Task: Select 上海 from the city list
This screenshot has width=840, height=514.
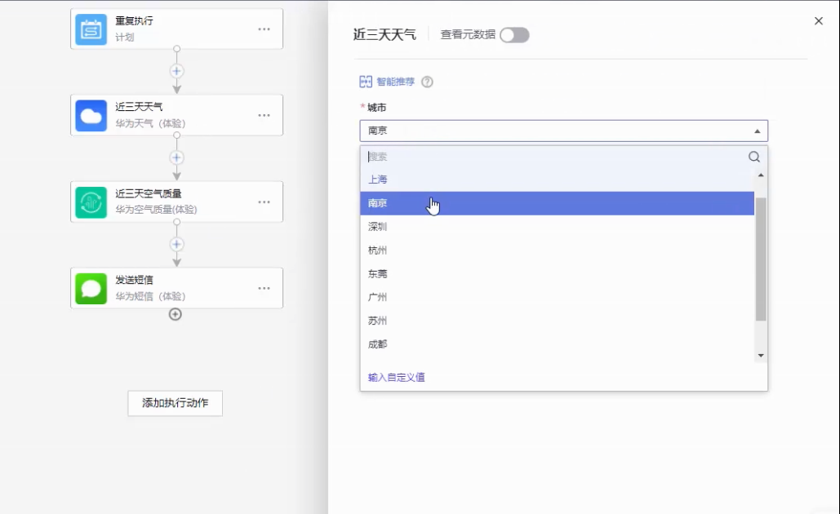Action: 378,179
